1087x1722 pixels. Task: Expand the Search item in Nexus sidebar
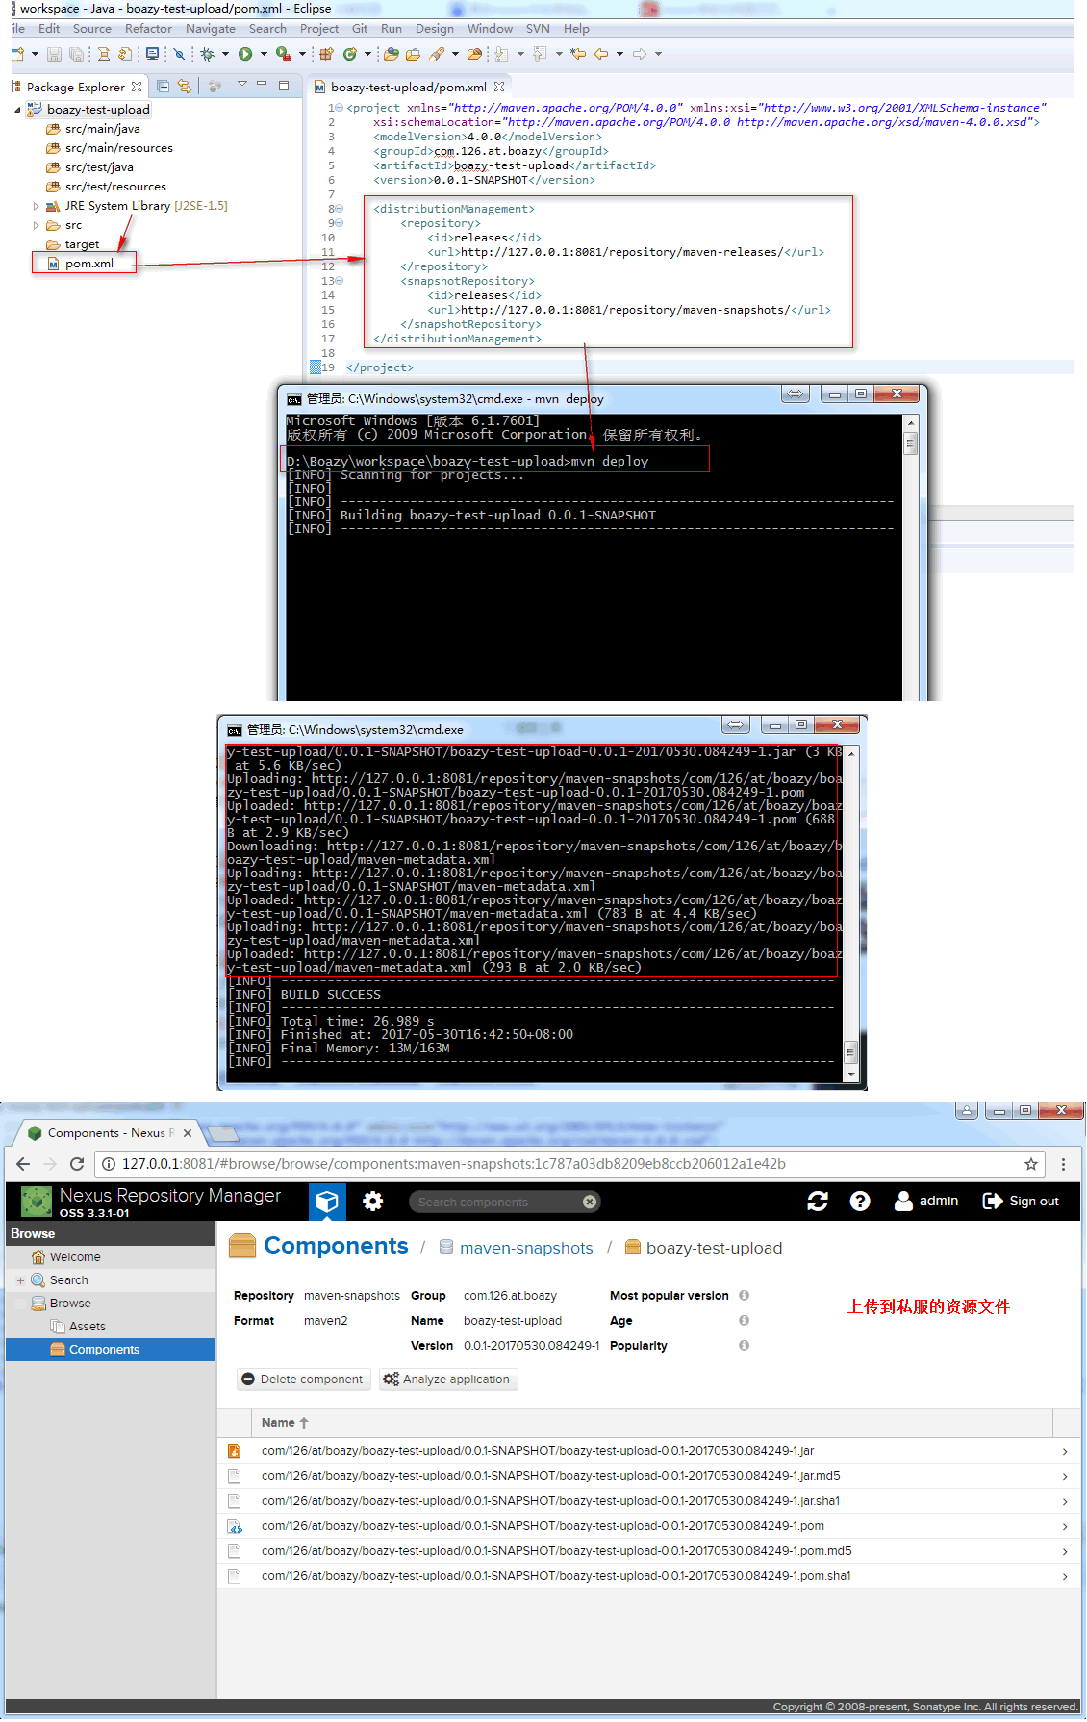click(20, 1280)
